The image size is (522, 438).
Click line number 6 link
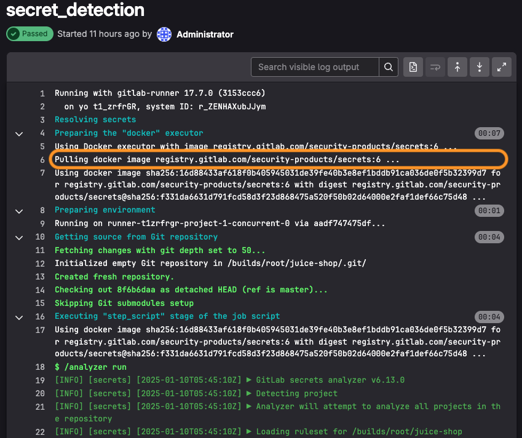(x=42, y=160)
